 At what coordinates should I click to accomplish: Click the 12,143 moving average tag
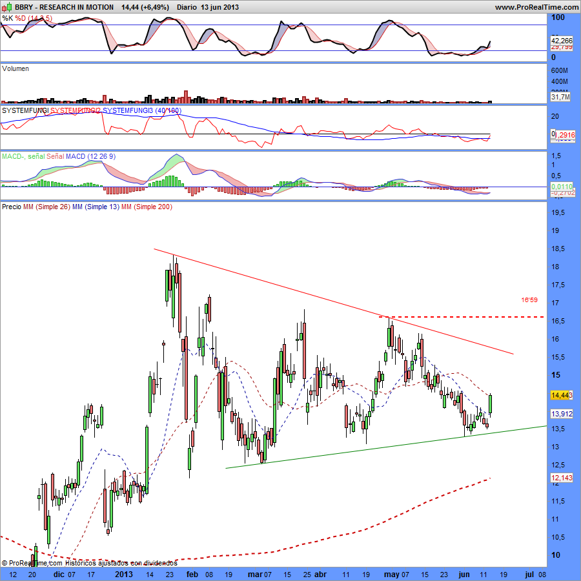pyautogui.click(x=562, y=478)
